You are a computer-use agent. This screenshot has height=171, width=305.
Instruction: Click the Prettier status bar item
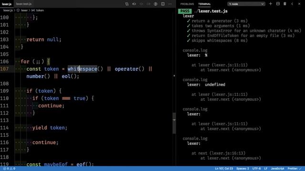(x=295, y=169)
